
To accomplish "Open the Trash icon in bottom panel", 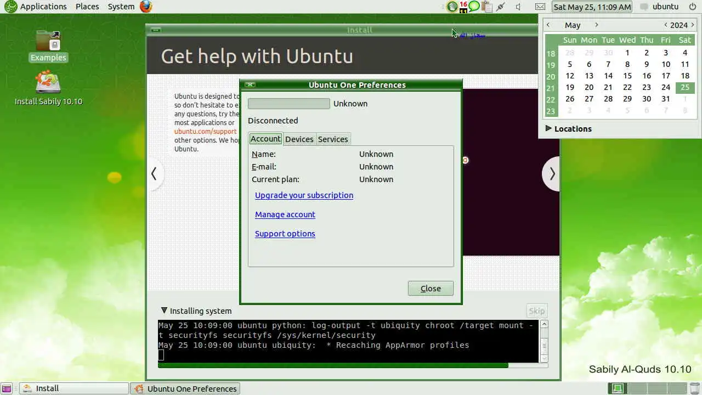I will [x=695, y=388].
